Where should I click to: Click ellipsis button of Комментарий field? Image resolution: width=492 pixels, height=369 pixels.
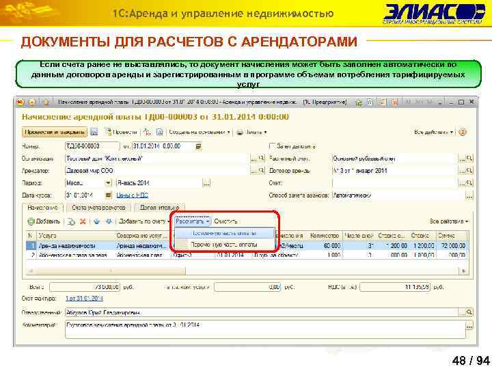click(x=469, y=326)
